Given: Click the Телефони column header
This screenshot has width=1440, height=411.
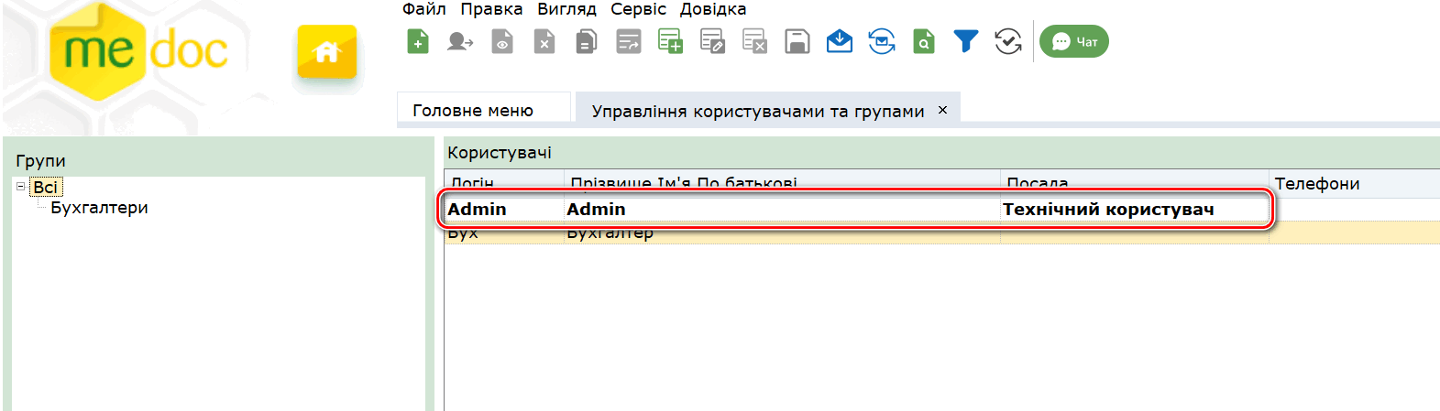Looking at the screenshot, I should coord(1317,184).
